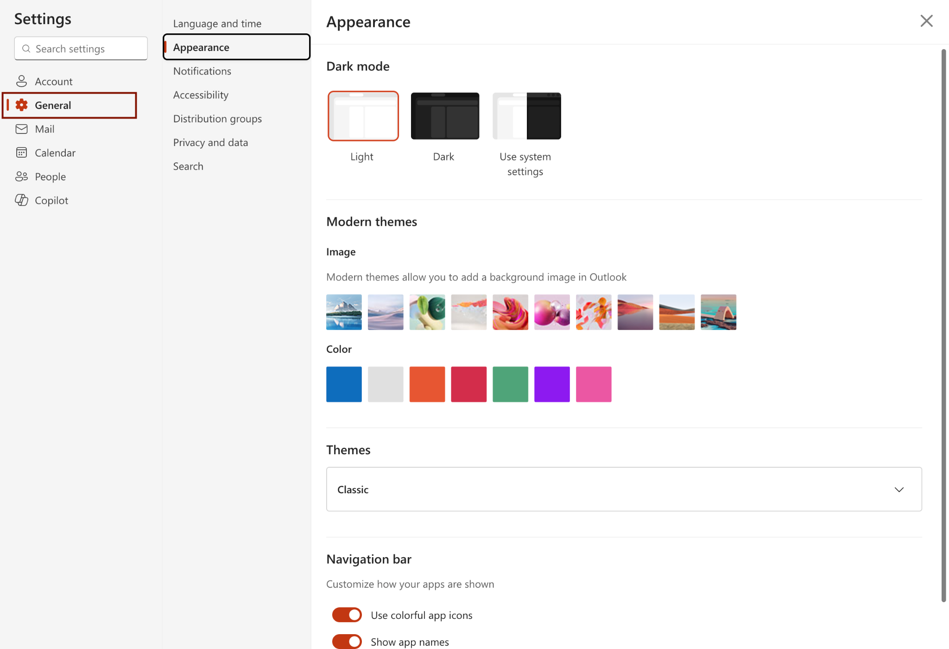
Task: Open Calendar settings from the sidebar
Action: [x=55, y=153]
